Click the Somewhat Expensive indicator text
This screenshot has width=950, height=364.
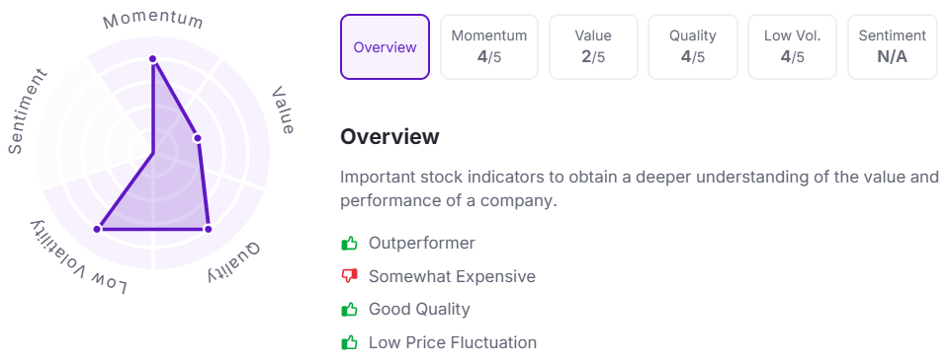pyautogui.click(x=452, y=276)
